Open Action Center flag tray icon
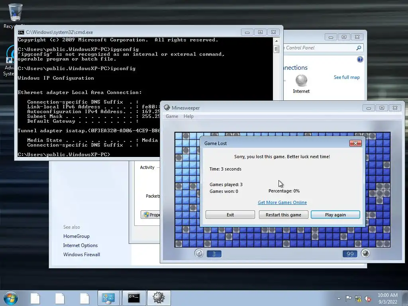The image size is (408, 306). [x=348, y=298]
